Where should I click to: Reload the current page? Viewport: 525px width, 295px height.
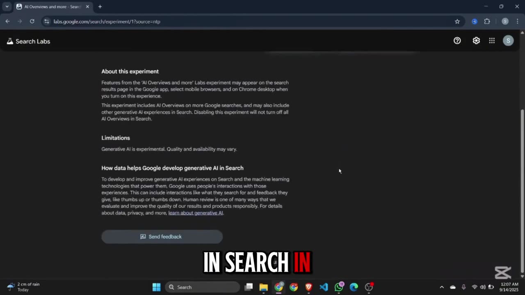point(32,21)
